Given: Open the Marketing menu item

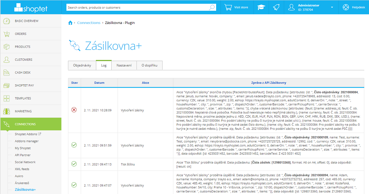Looking at the screenshot, I should click(31, 112).
